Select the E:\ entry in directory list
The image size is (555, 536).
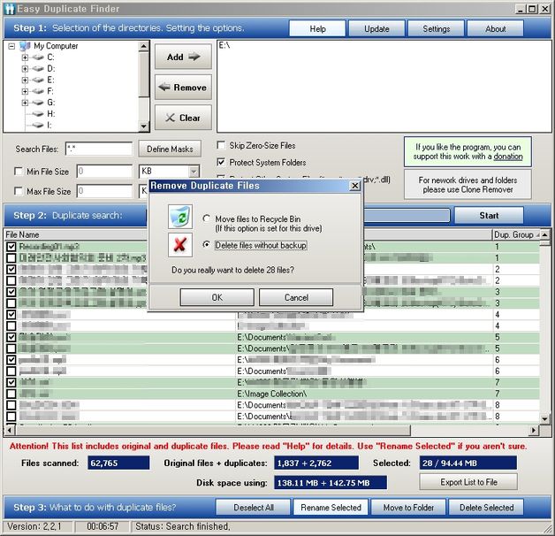(x=224, y=45)
